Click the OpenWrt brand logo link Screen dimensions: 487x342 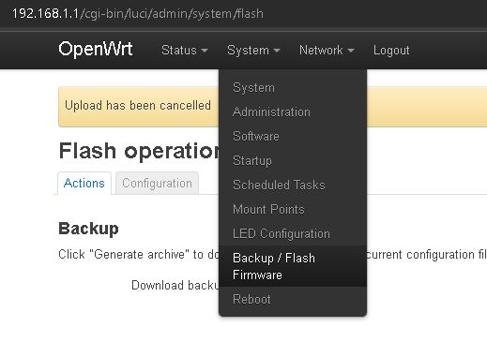click(96, 50)
